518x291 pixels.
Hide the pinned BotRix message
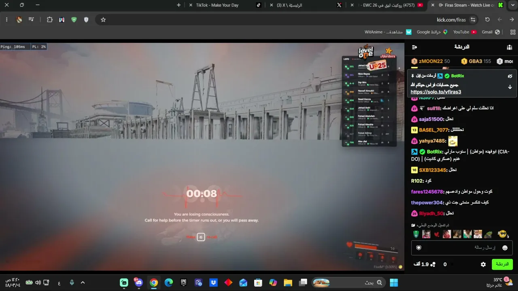[510, 76]
